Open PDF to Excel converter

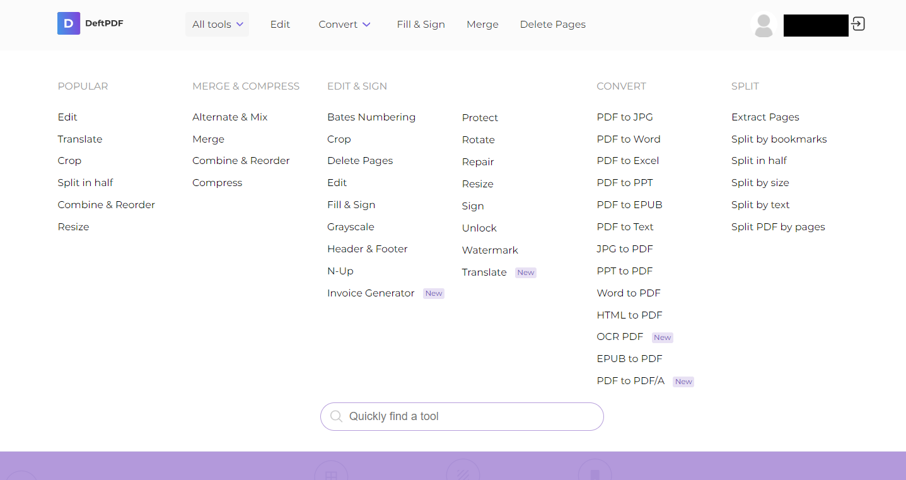628,160
